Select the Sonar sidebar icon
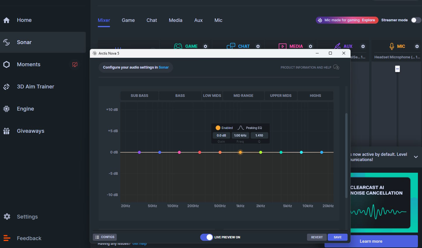422x248 pixels. [6, 42]
